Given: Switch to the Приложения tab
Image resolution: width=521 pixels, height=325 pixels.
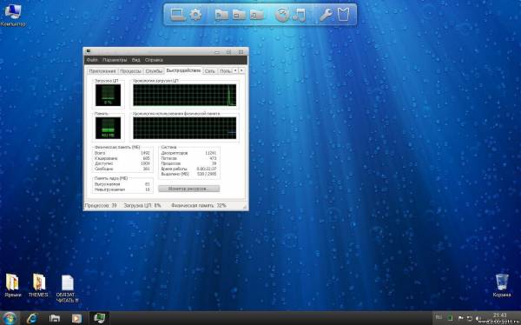Looking at the screenshot, I should coord(102,71).
